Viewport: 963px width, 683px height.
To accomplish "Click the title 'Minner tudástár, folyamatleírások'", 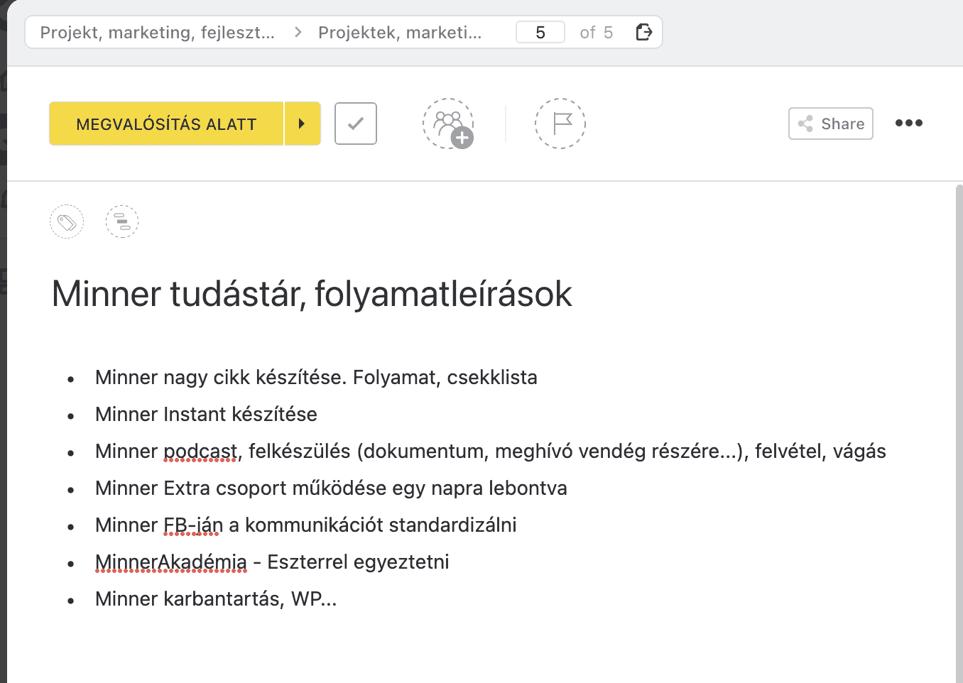I will tap(312, 294).
